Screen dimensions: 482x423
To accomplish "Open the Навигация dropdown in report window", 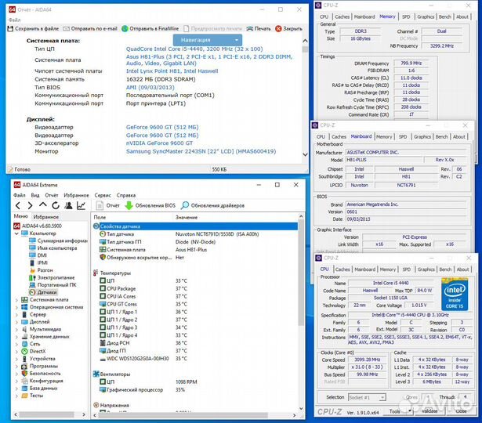I will [x=208, y=40].
